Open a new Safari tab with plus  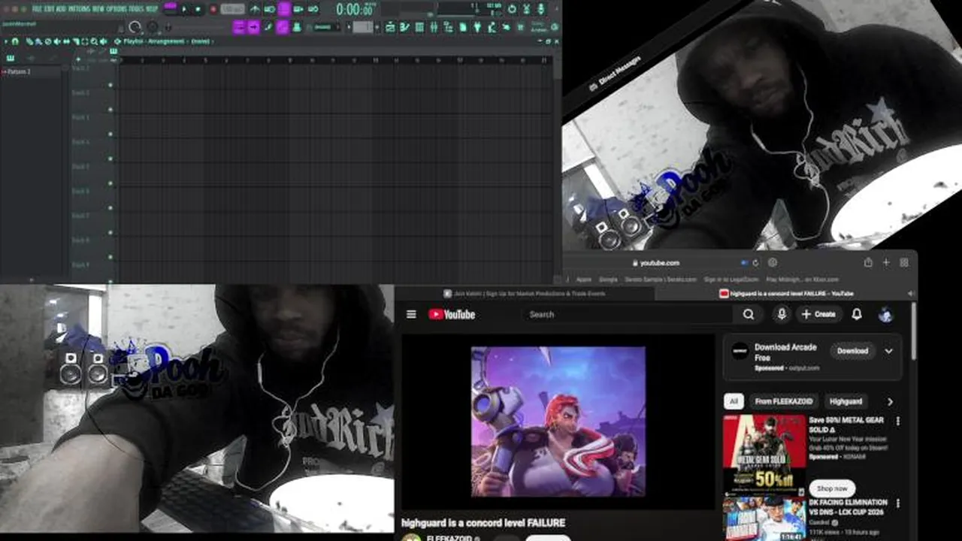click(x=886, y=263)
